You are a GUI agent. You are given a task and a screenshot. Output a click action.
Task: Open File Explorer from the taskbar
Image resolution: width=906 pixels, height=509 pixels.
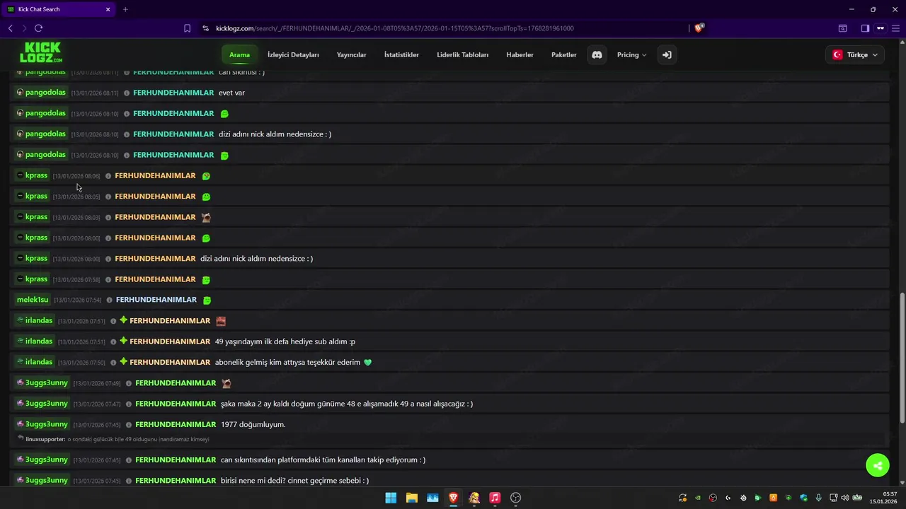click(411, 498)
